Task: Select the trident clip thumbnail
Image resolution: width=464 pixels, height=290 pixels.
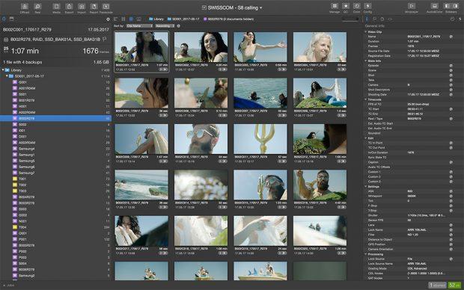Action: tap(260, 139)
